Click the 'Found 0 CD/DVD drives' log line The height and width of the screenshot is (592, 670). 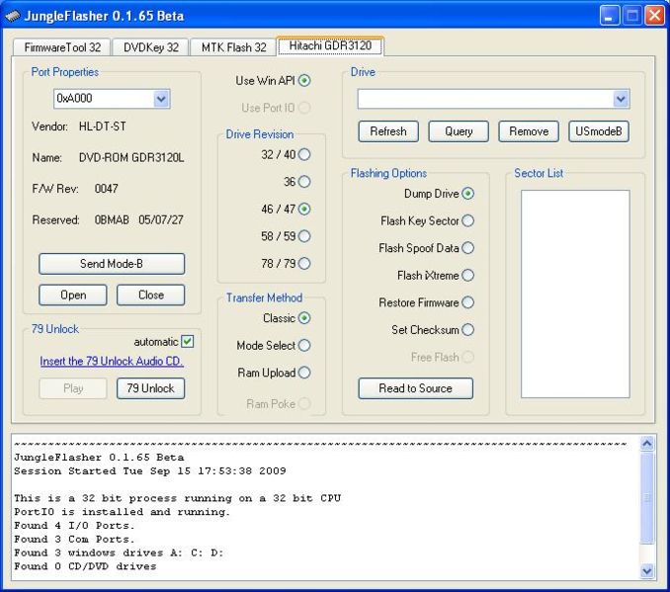[85, 566]
